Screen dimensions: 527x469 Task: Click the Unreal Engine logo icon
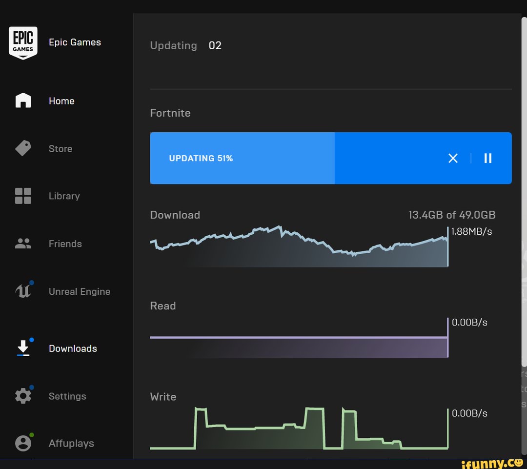tap(23, 291)
